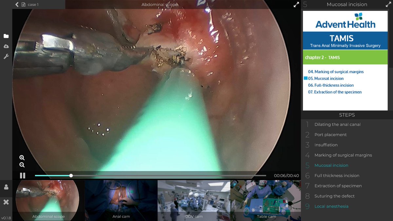Pause the video playback
This screenshot has height=221, width=393.
tap(23, 175)
